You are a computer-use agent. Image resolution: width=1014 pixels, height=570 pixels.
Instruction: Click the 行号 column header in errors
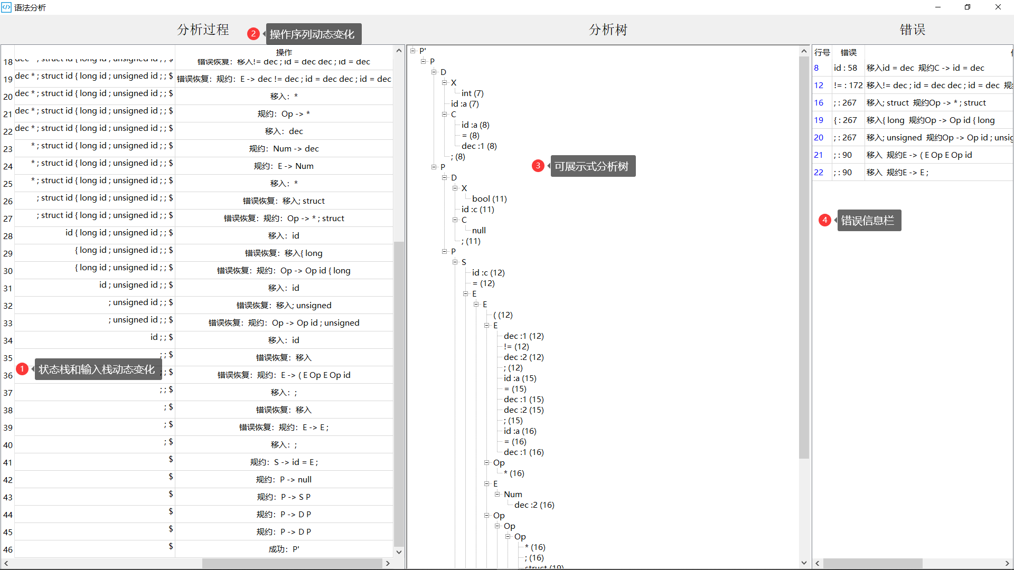[x=822, y=52]
